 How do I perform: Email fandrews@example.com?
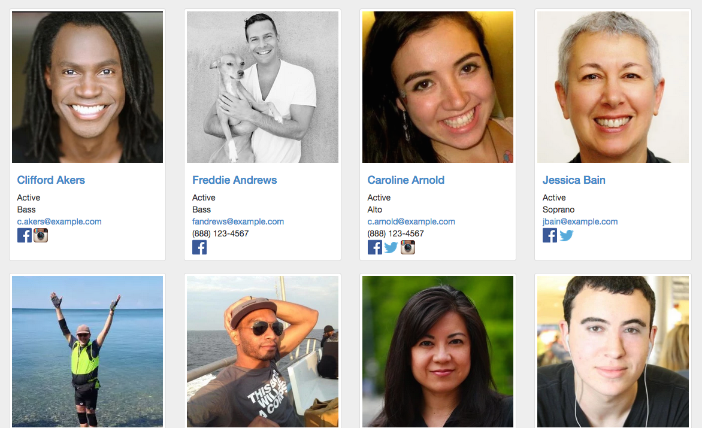tap(238, 221)
